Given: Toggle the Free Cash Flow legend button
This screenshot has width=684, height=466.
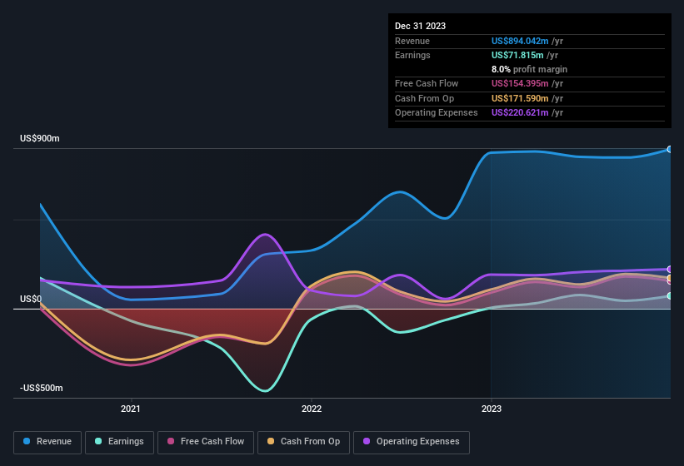Looking at the screenshot, I should click(206, 443).
